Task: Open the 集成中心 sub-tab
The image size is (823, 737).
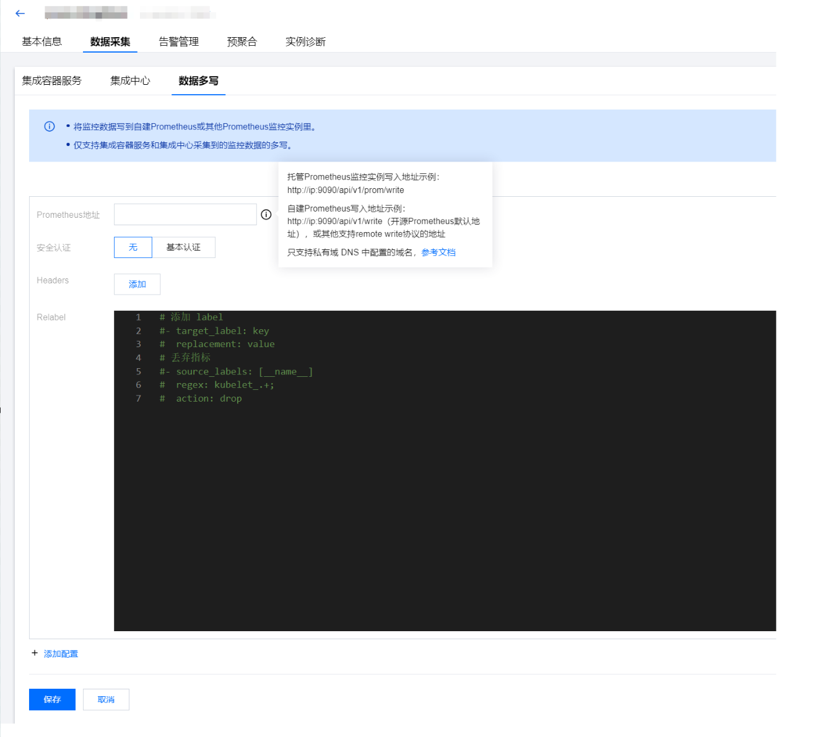Action: click(x=130, y=80)
